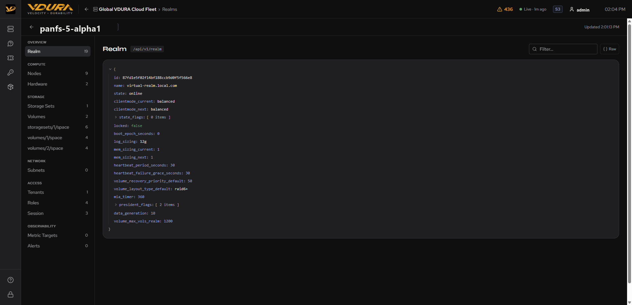Screen dimensions: 632x305
Task: Open Hardware in the sidebar
Action: click(58, 84)
